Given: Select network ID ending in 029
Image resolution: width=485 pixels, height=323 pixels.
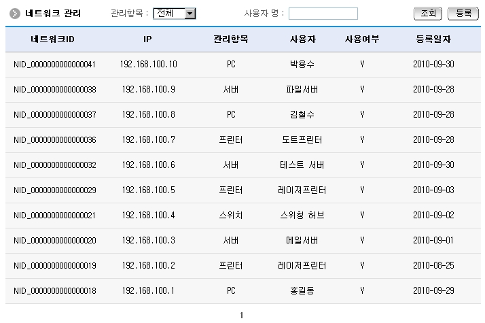Looking at the screenshot, I should [54, 190].
